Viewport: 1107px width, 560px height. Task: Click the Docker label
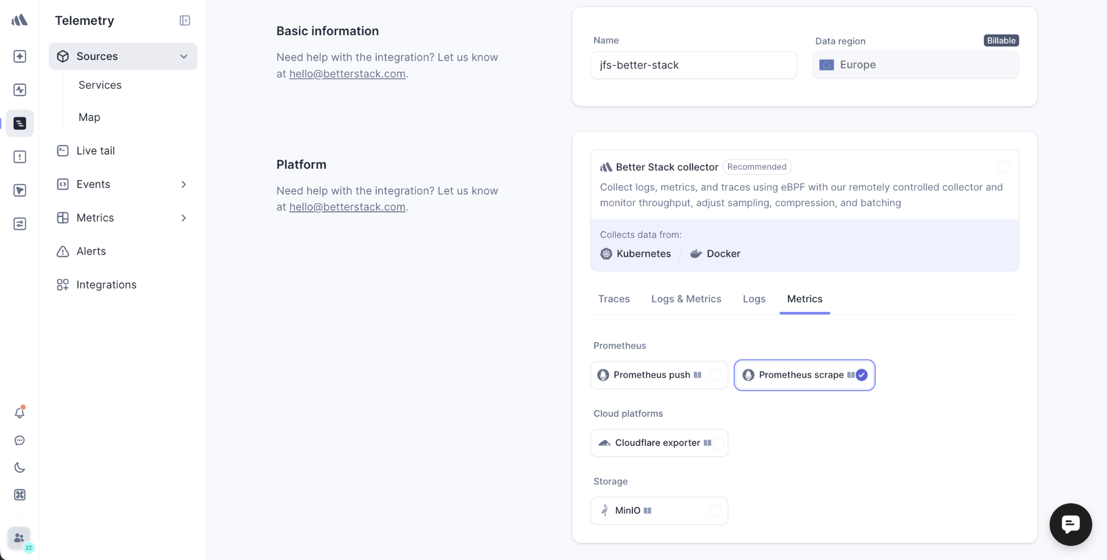(723, 254)
